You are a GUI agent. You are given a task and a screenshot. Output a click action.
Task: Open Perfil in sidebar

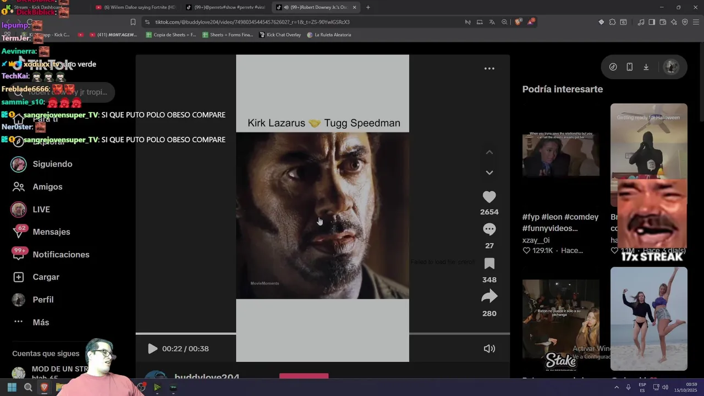pyautogui.click(x=43, y=300)
